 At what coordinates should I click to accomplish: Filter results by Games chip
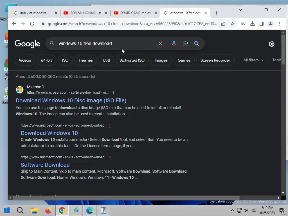[x=184, y=60]
